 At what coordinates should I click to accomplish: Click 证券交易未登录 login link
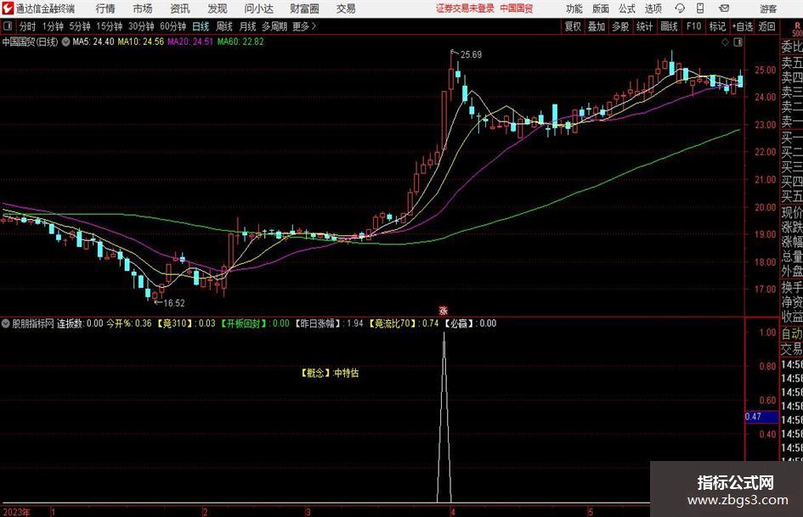(x=465, y=8)
